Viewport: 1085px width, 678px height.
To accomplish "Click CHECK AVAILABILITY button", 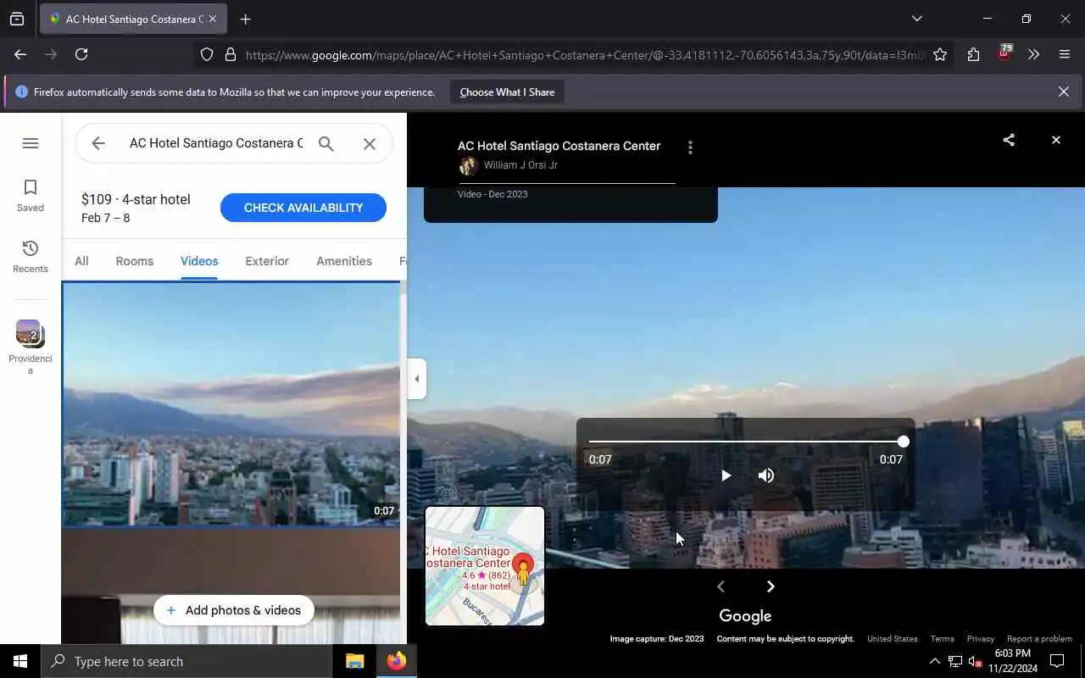I will point(303,208).
